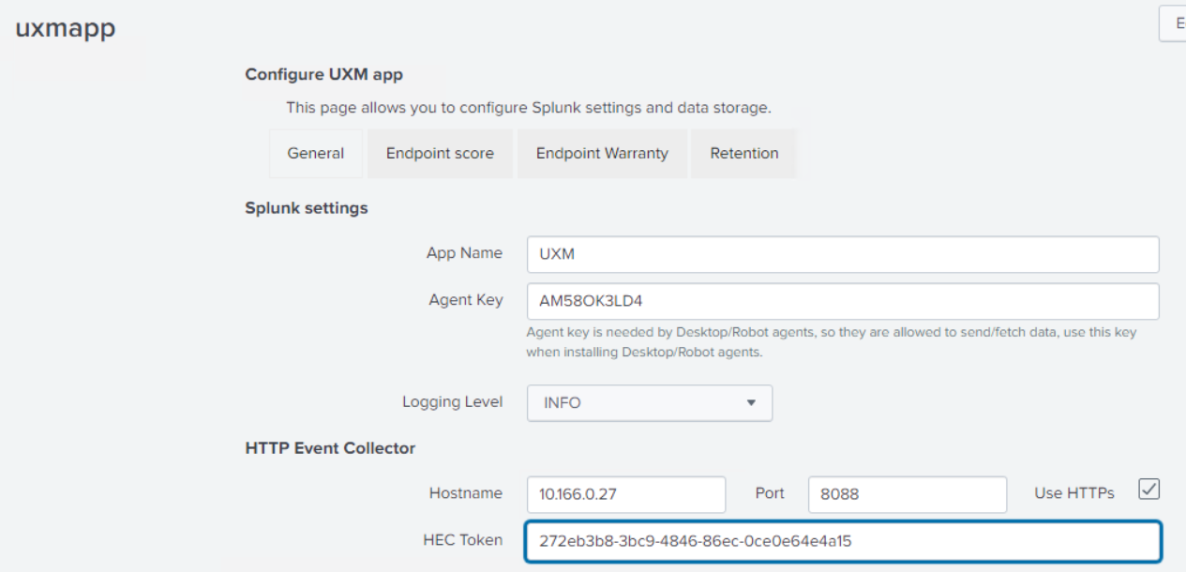This screenshot has height=572, width=1186.
Task: Select the INFO value in Logging Level
Action: tap(563, 402)
